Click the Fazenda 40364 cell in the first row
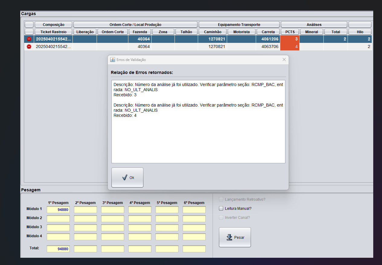The image size is (382, 265). 140,39
